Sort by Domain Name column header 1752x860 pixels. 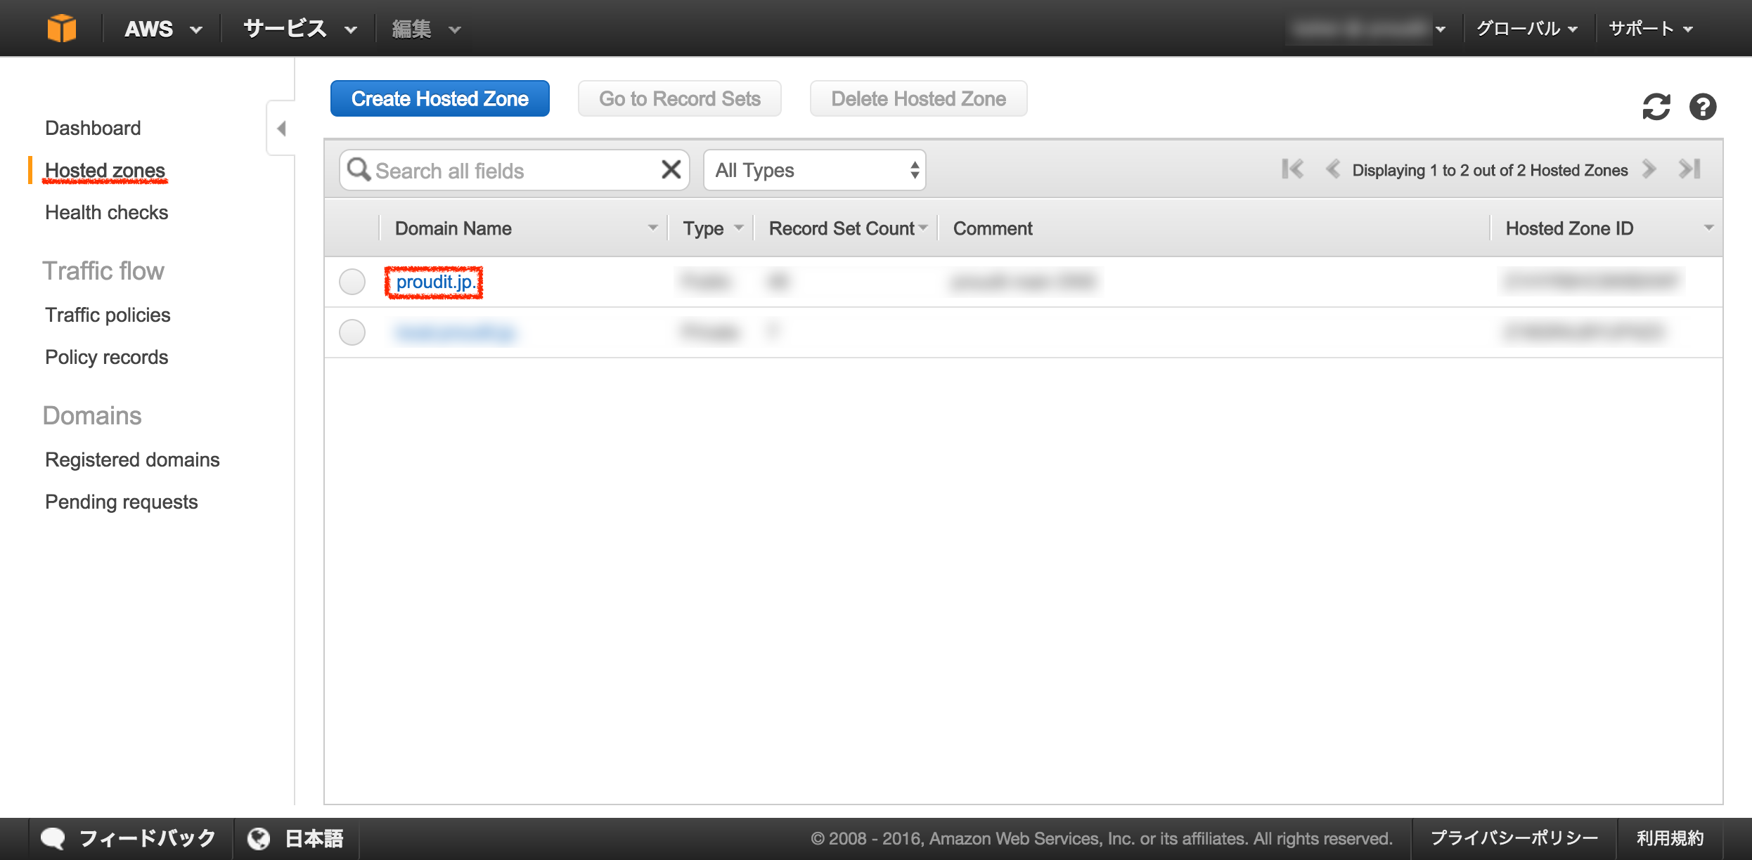[x=453, y=228]
